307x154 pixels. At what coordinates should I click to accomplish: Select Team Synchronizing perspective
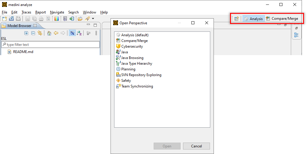(x=134, y=86)
